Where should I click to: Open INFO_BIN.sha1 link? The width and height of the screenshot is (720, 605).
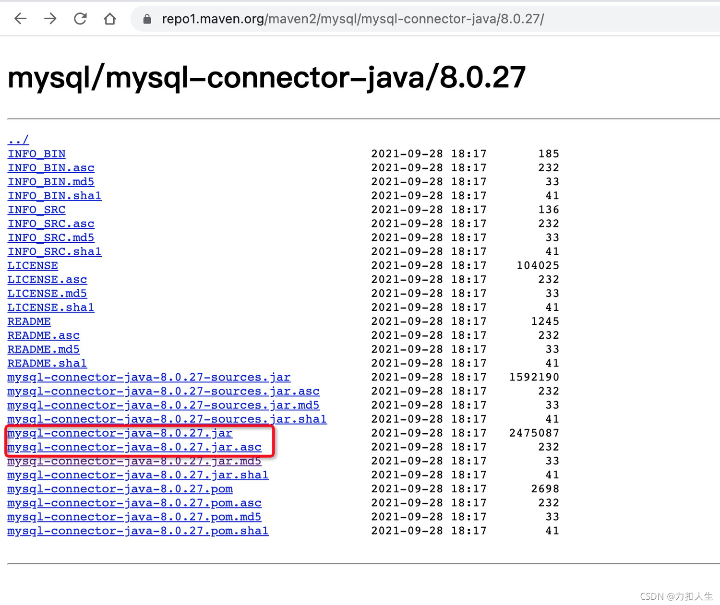point(55,196)
